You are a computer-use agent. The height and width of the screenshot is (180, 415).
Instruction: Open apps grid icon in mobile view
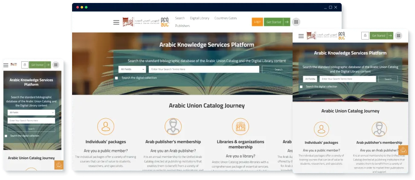55,65
